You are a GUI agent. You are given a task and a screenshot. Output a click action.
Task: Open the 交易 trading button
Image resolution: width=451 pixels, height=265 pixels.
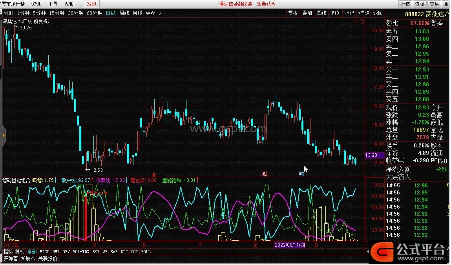point(434,4)
